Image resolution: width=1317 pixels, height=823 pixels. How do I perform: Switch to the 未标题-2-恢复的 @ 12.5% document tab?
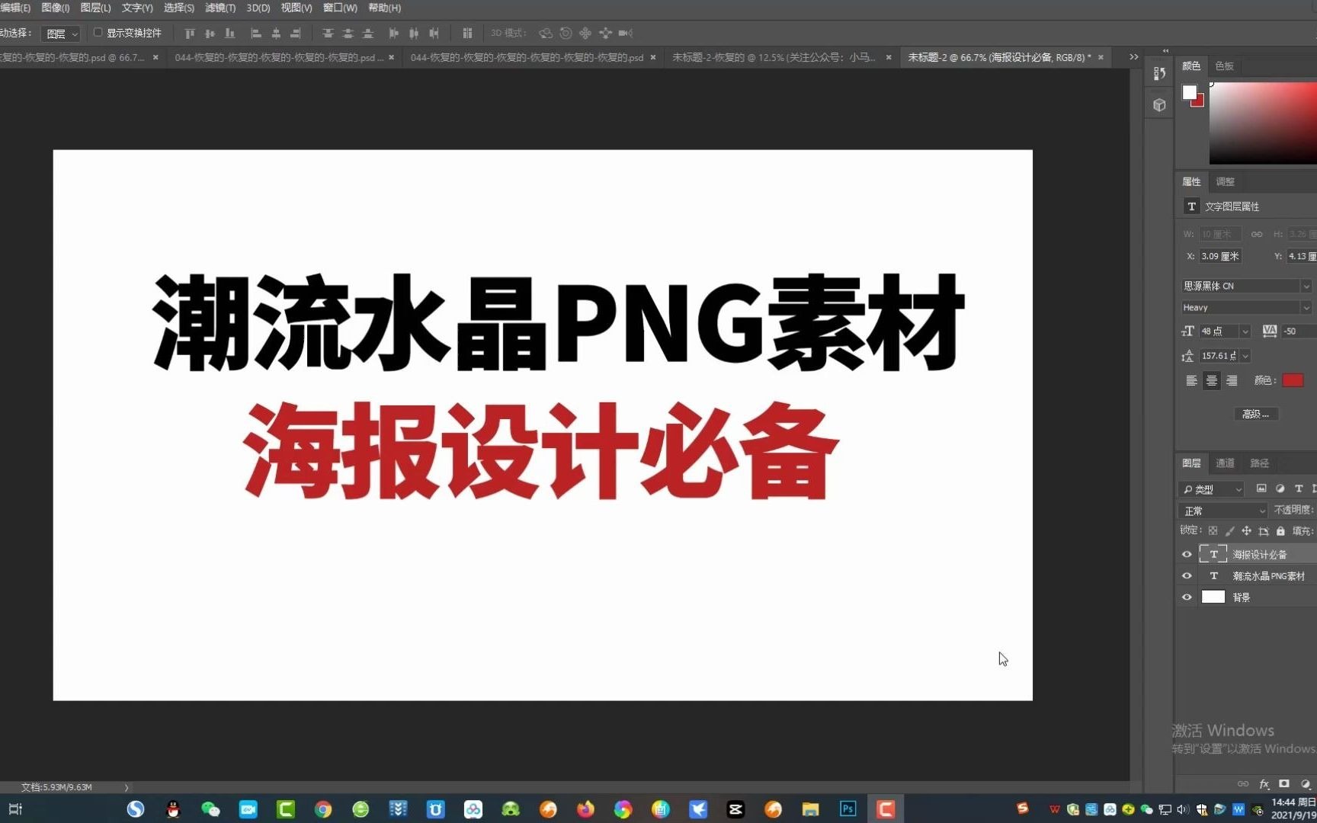773,57
